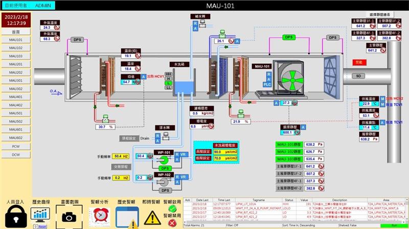Toggle the R mode button for WP-101
Viewport: 409px width, 229px height.
pos(177,155)
